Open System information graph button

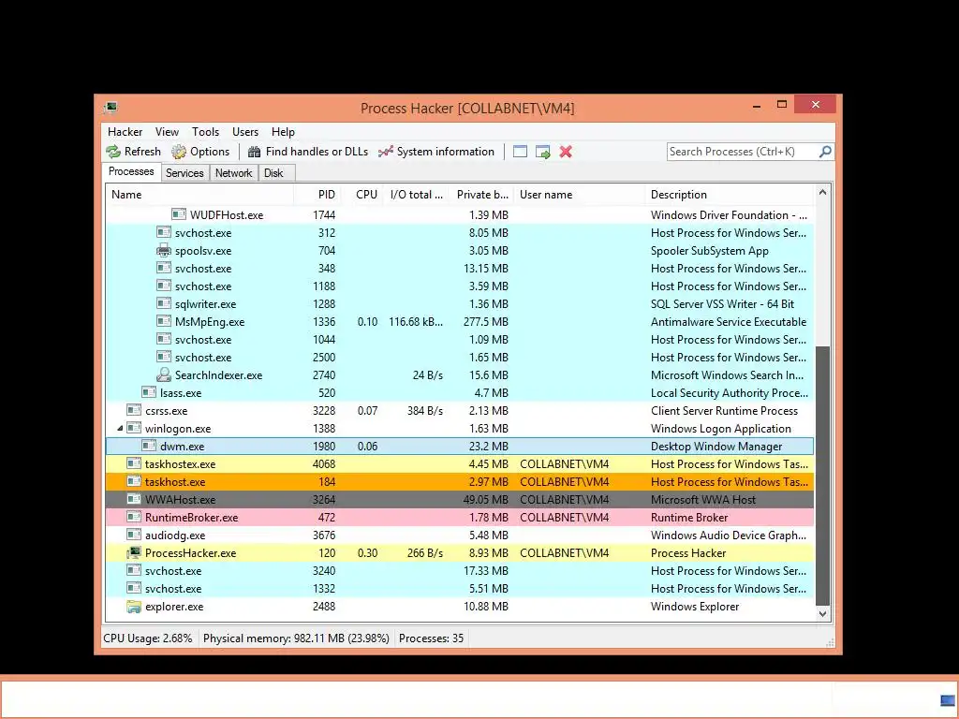tap(436, 152)
